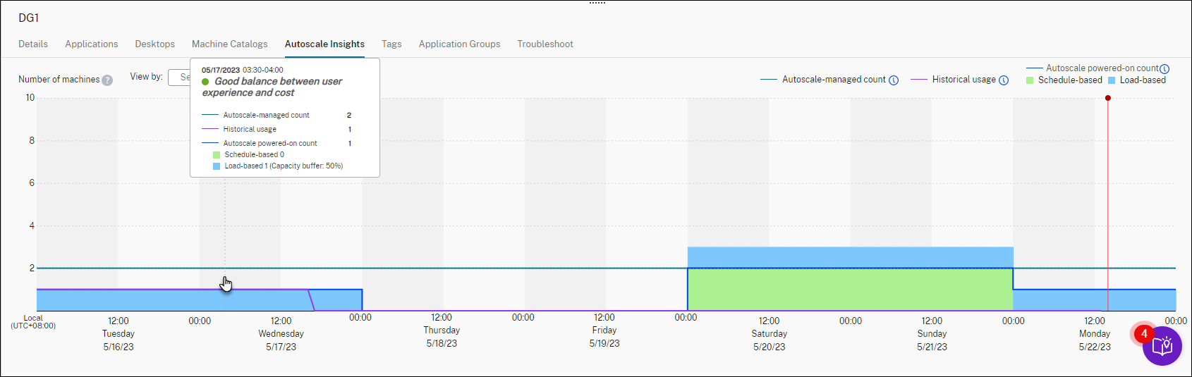Image resolution: width=1192 pixels, height=377 pixels.
Task: Open the Tags tab
Action: [x=391, y=44]
